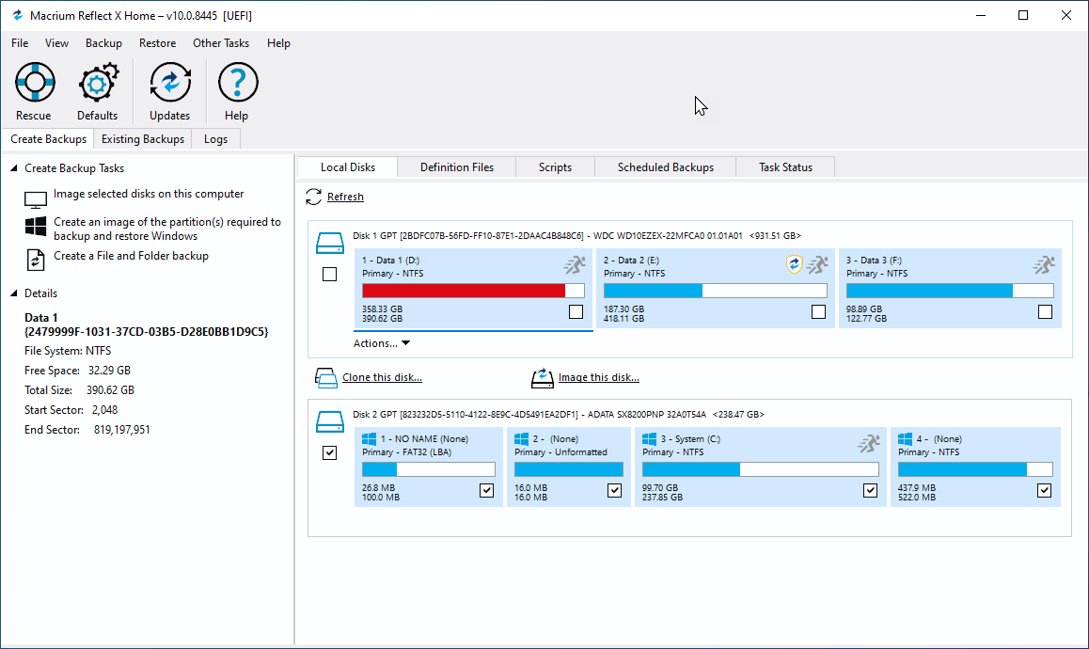The image size is (1089, 649).
Task: Uncheck the entire Disk 2 checkbox
Action: [330, 453]
